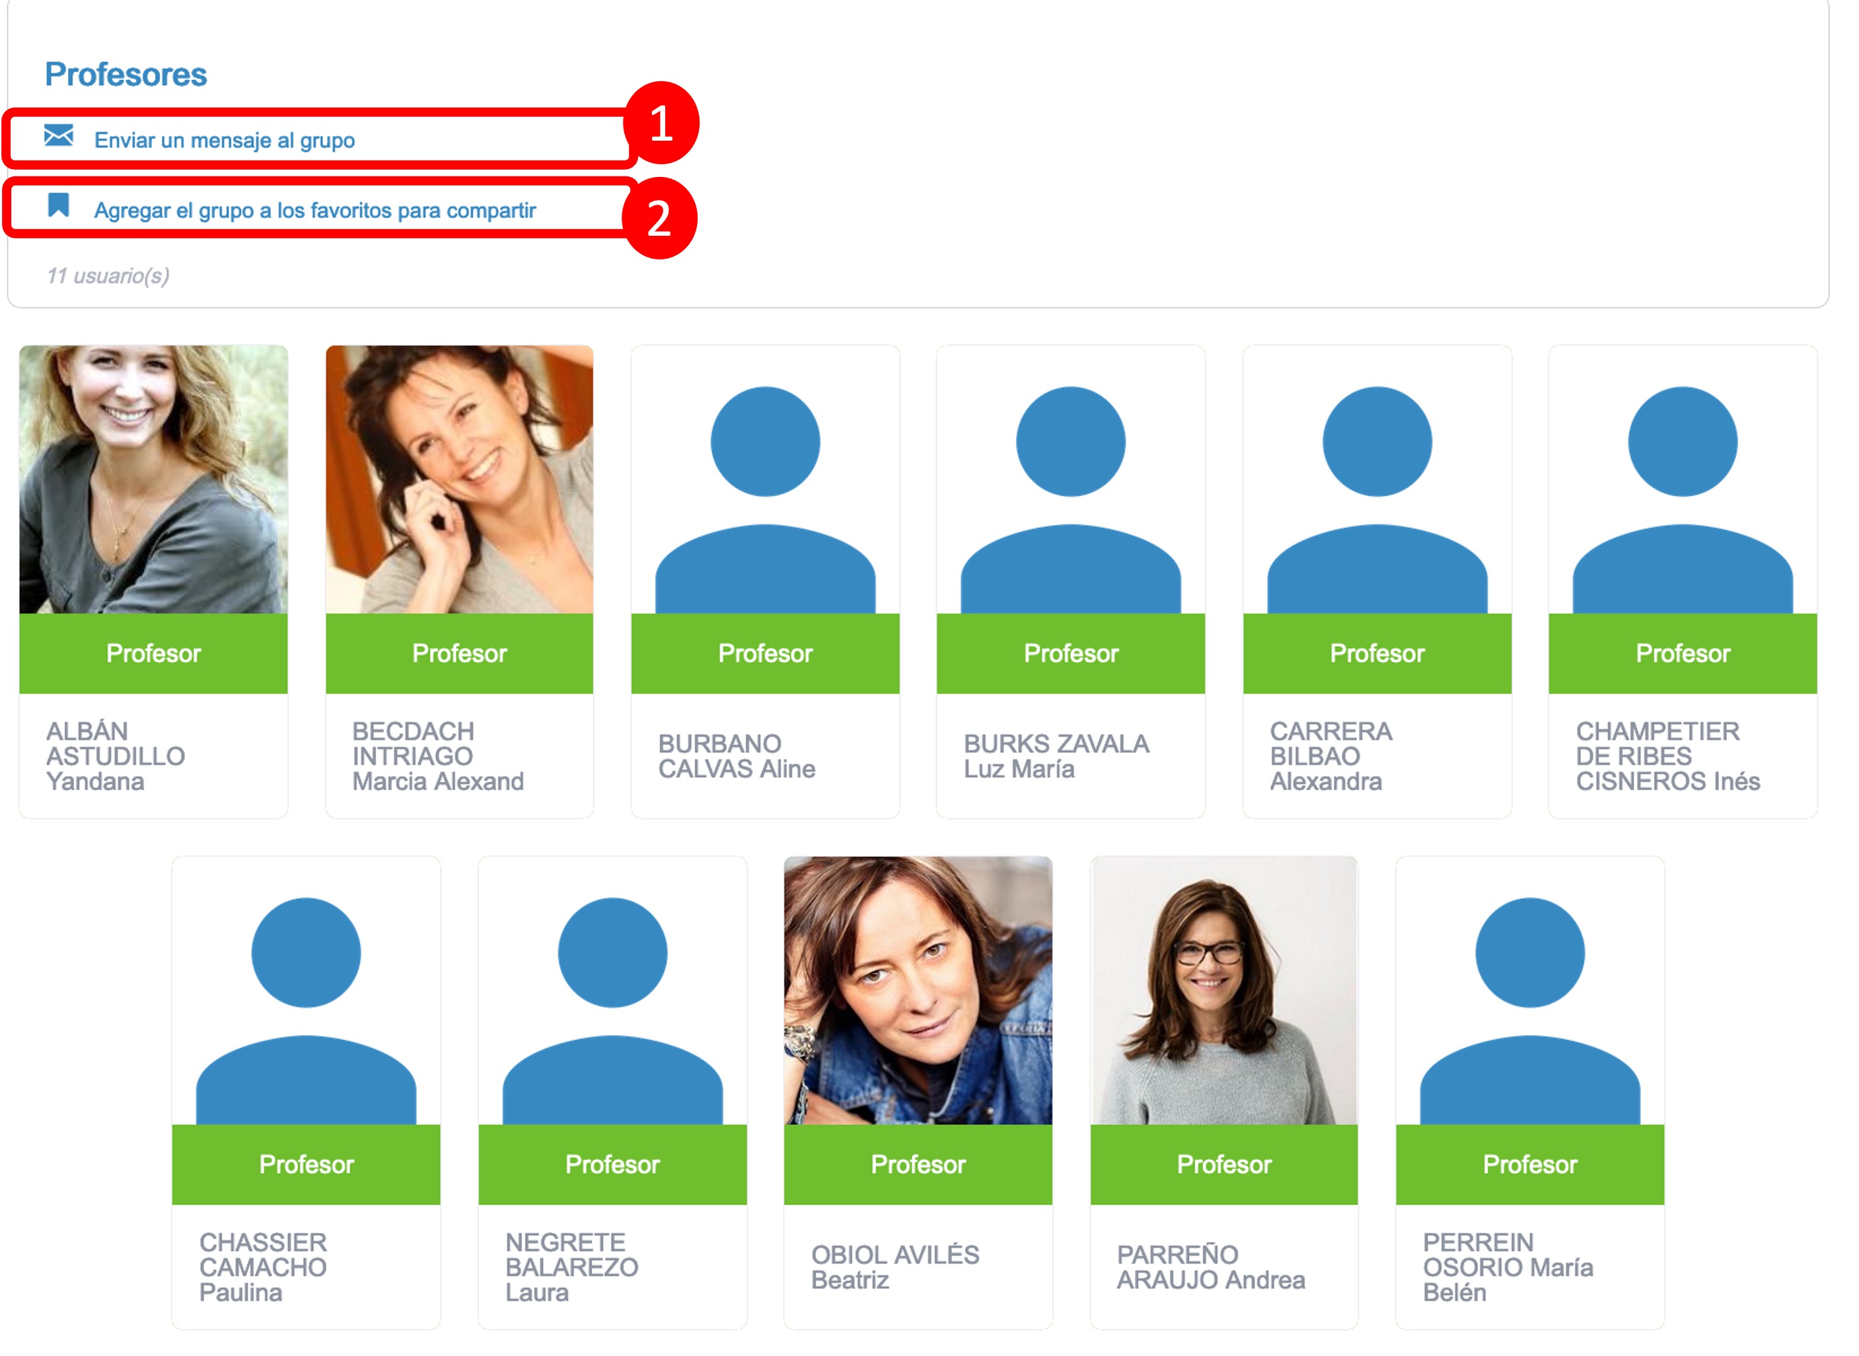The width and height of the screenshot is (1859, 1356).
Task: Select PARREÑO ARAUJO Andrea's profile photo
Action: tap(1223, 991)
